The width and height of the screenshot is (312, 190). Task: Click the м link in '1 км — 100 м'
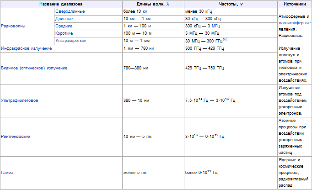[150, 26]
